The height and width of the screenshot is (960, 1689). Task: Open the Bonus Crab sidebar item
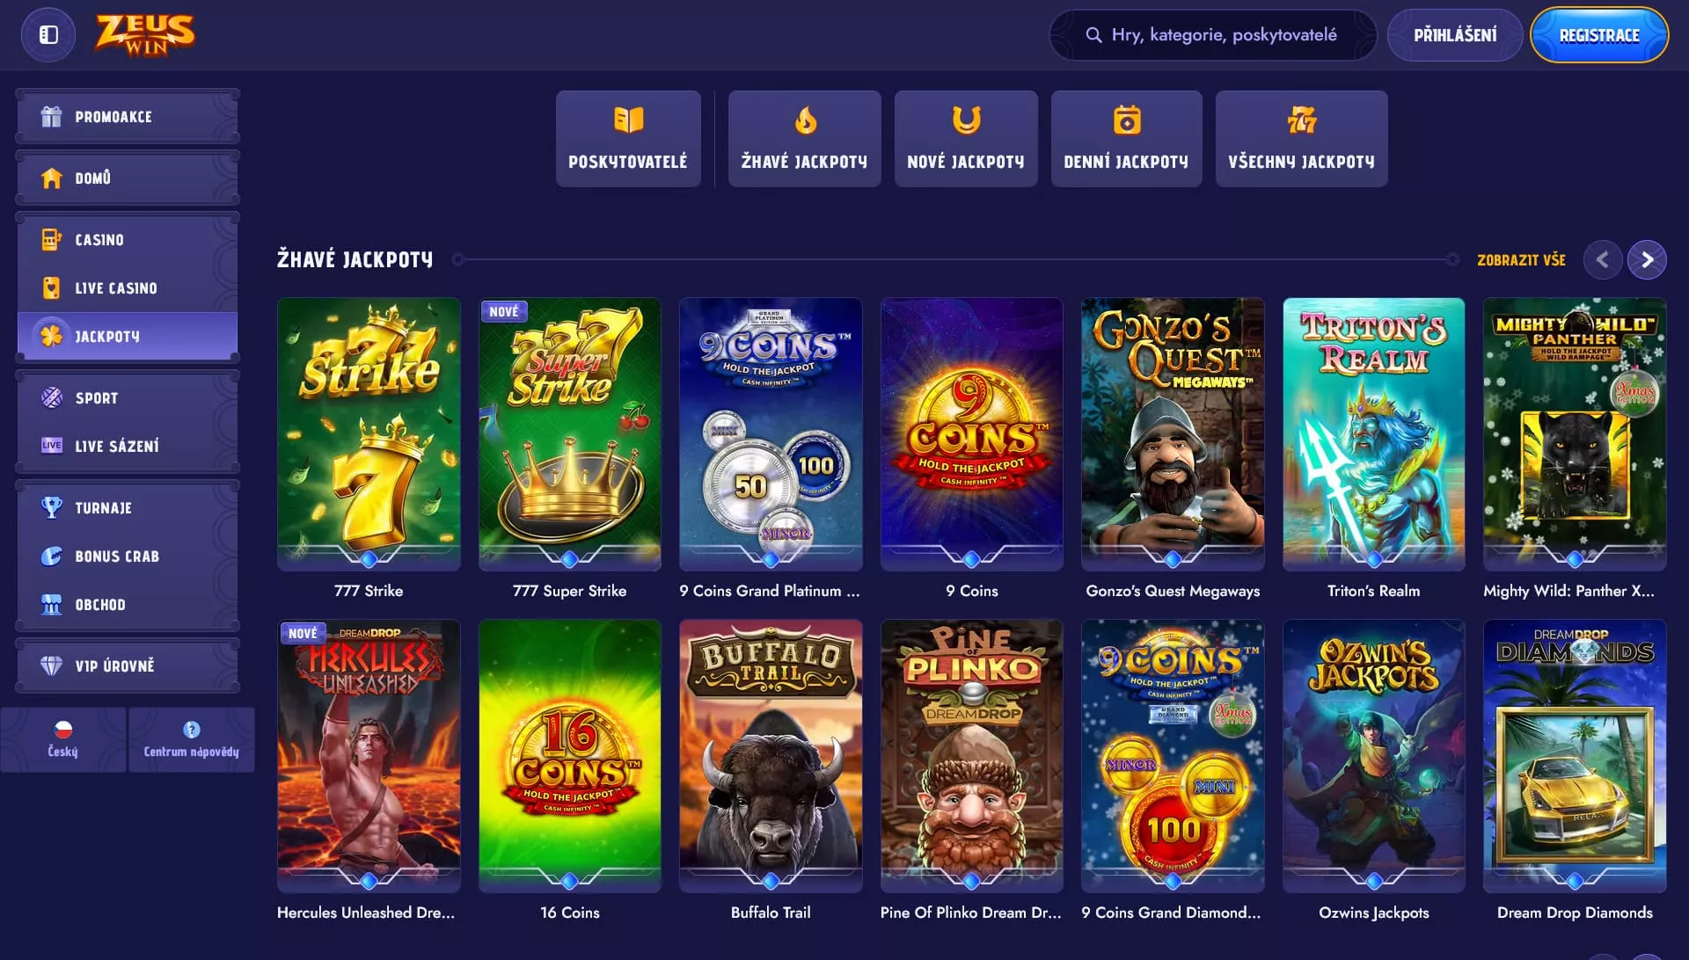128,556
